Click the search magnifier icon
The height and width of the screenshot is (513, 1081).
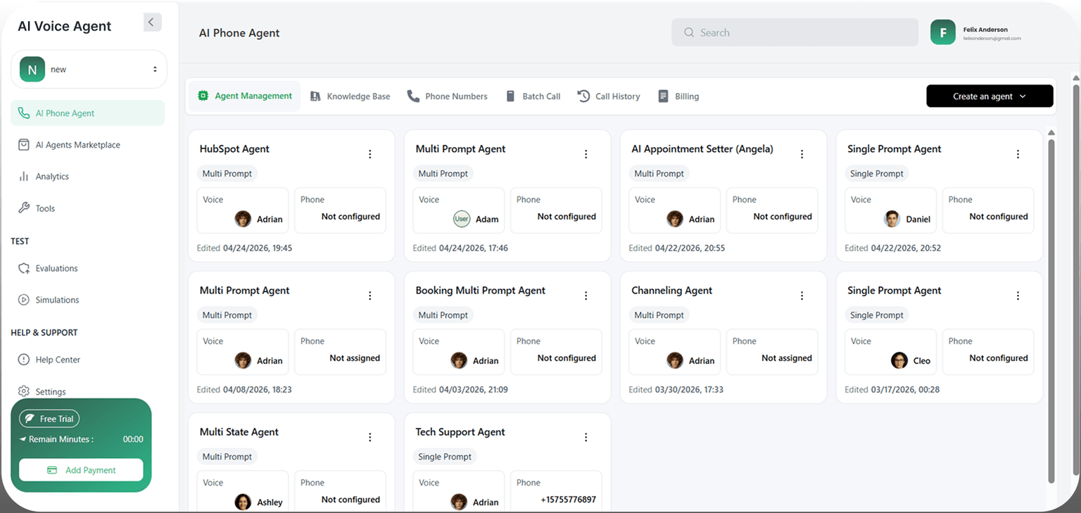click(x=689, y=32)
